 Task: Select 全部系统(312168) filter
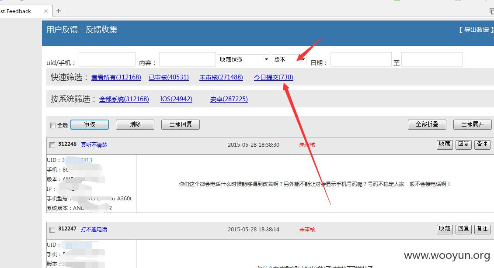coord(124,99)
